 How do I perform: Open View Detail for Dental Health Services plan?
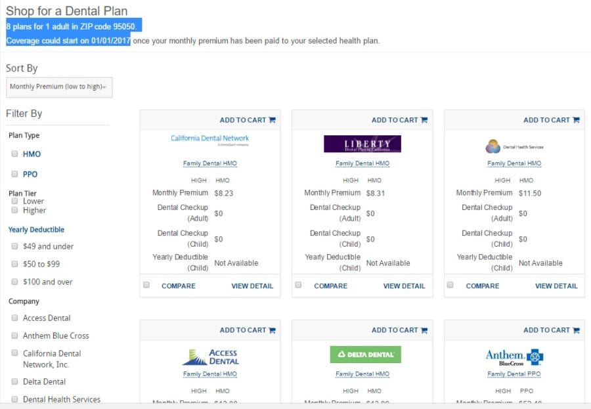tap(556, 286)
